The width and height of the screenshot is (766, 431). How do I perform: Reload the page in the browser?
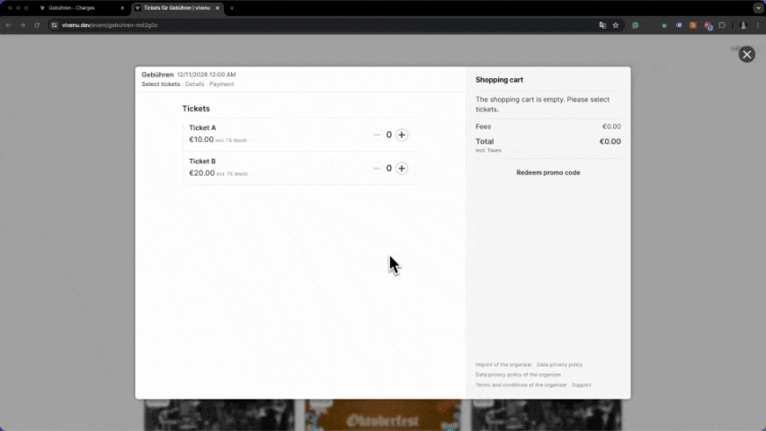click(37, 25)
